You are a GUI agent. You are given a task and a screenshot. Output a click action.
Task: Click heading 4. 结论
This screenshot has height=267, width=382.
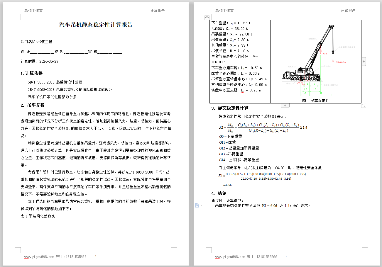coord(219,193)
